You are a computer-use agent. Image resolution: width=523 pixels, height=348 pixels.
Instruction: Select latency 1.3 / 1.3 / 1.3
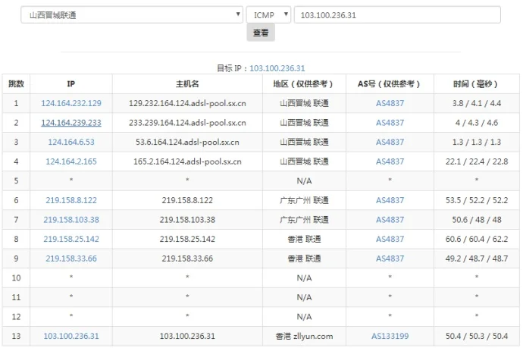point(477,142)
